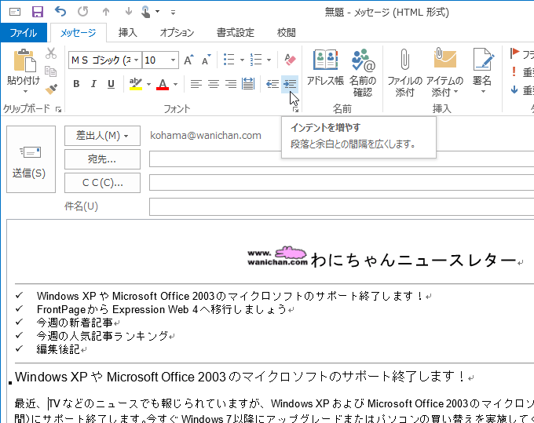Click アイテムの添付 attach item icon
The height and width of the screenshot is (423, 534).
click(x=444, y=72)
